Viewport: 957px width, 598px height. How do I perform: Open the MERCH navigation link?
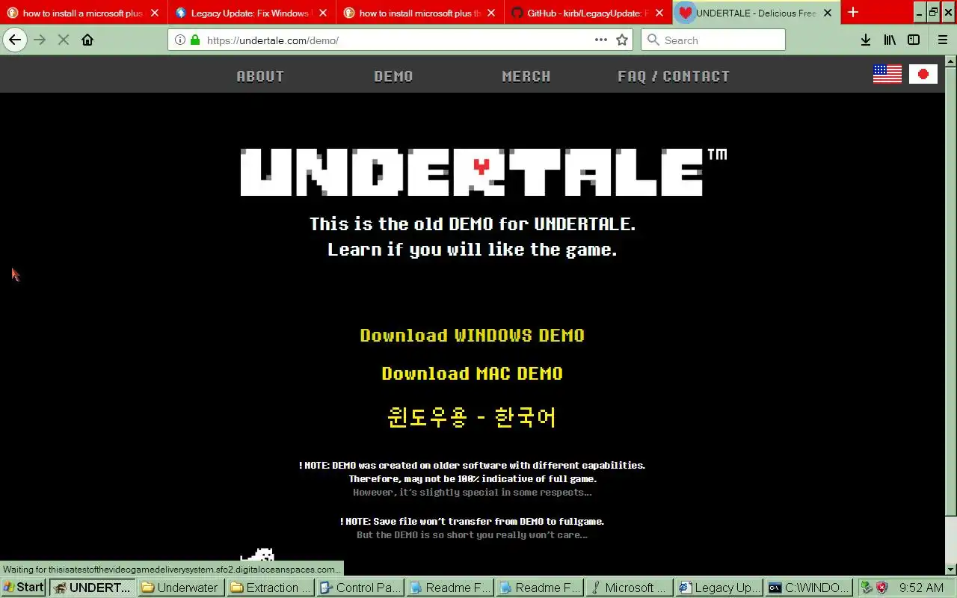tap(526, 76)
